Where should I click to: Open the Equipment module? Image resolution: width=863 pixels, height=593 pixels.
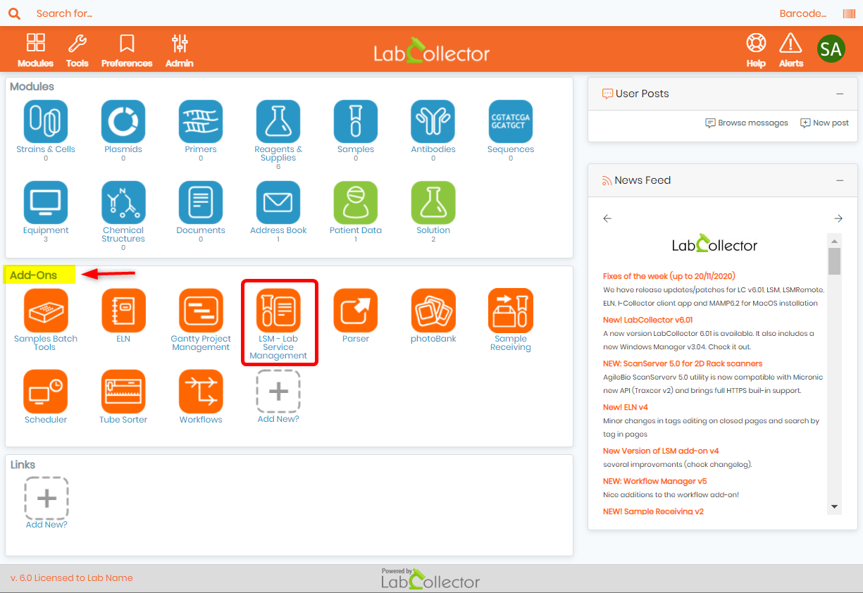[46, 203]
